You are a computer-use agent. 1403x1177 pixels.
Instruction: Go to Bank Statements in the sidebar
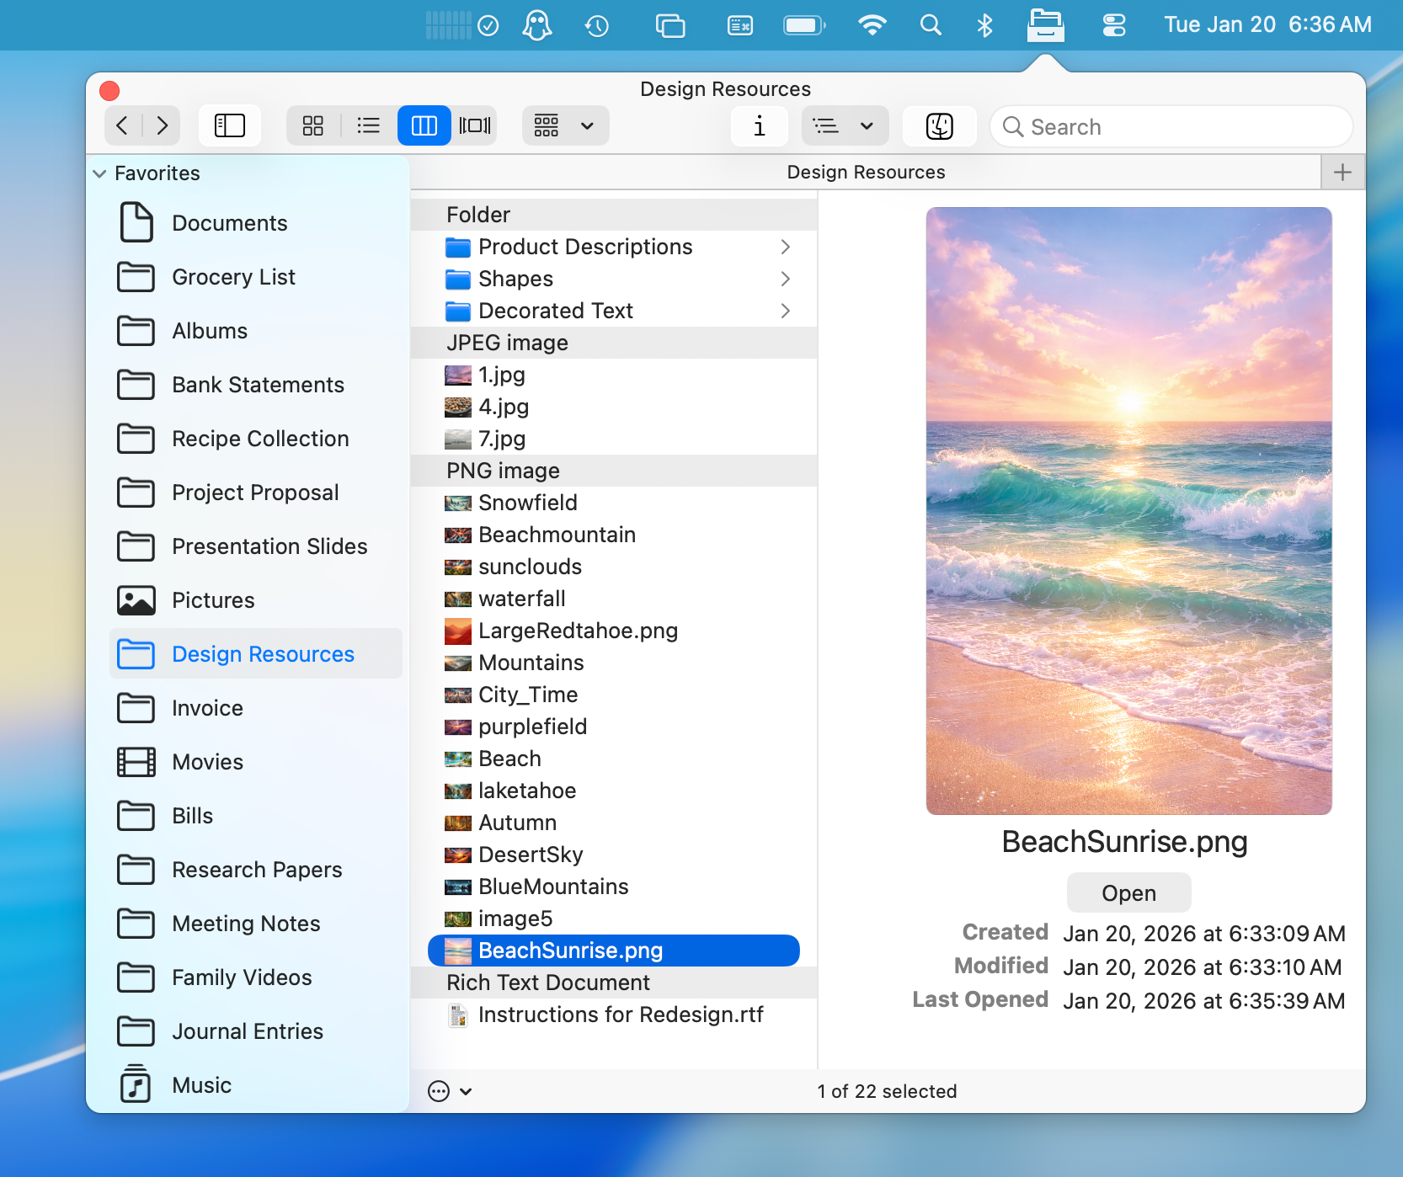[x=259, y=385]
